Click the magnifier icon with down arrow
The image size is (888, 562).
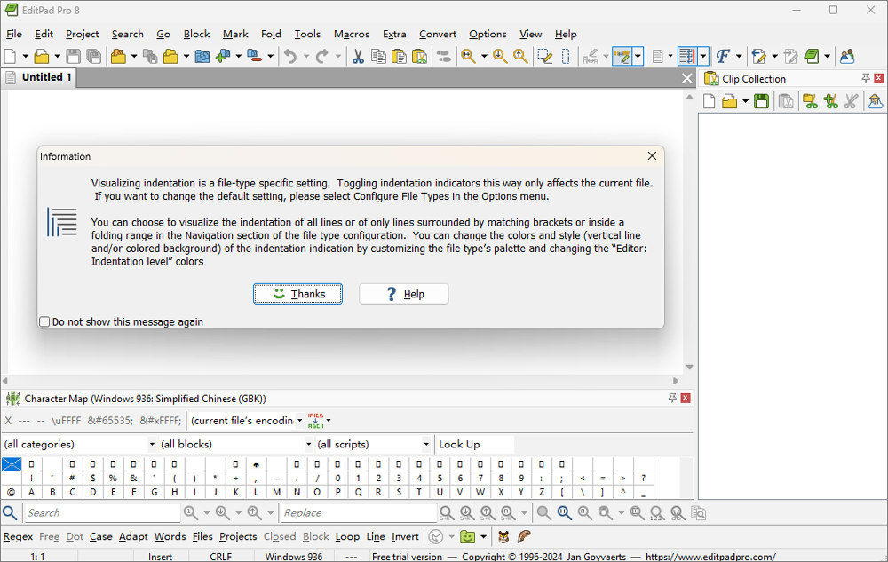point(499,56)
